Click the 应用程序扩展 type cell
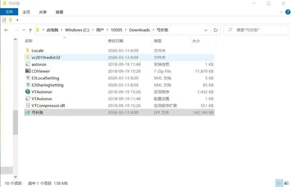The image size is (291, 187). pyautogui.click(x=165, y=105)
